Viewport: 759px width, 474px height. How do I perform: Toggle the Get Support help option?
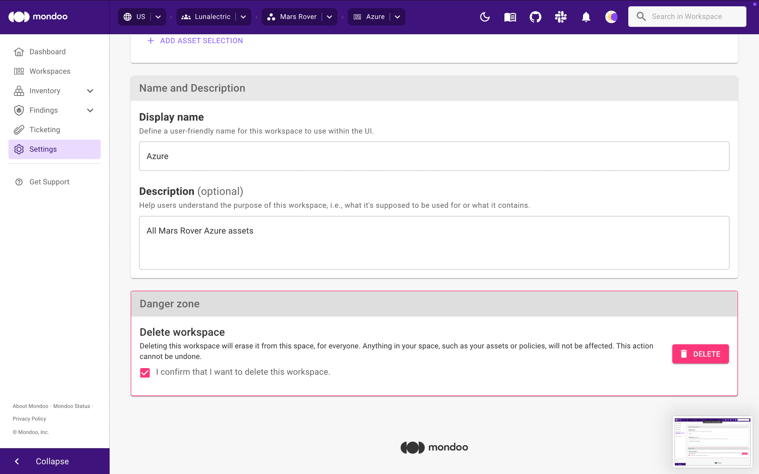[49, 181]
